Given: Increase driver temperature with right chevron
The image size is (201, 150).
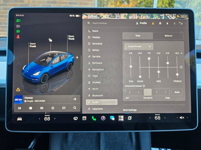Looking at the screenshot, I should pyautogui.click(x=55, y=118).
